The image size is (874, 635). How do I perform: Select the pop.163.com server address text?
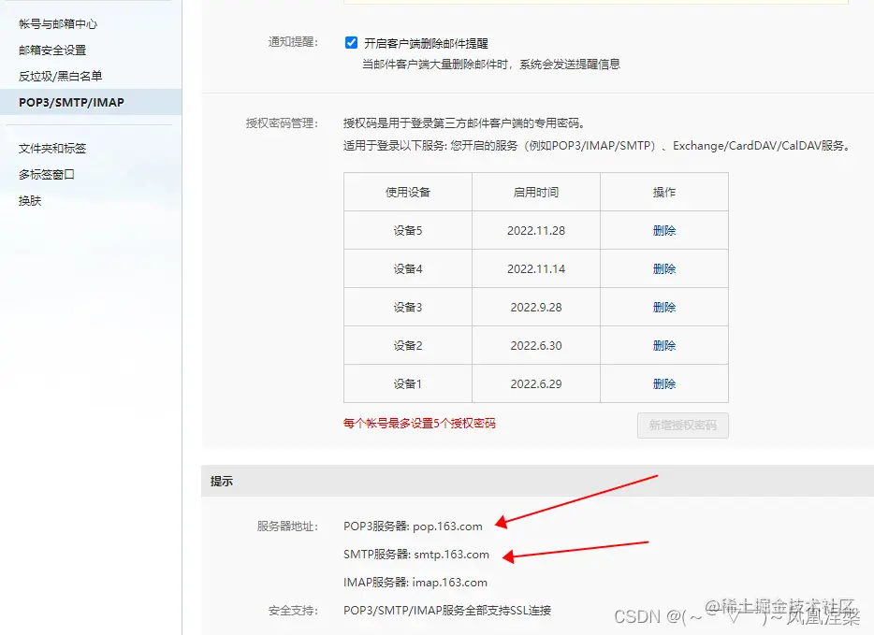(x=448, y=526)
